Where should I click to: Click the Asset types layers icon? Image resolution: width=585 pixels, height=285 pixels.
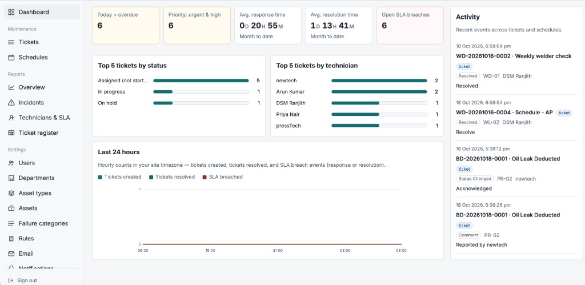(11, 193)
